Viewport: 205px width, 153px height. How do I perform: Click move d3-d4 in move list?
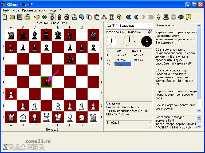point(122,60)
